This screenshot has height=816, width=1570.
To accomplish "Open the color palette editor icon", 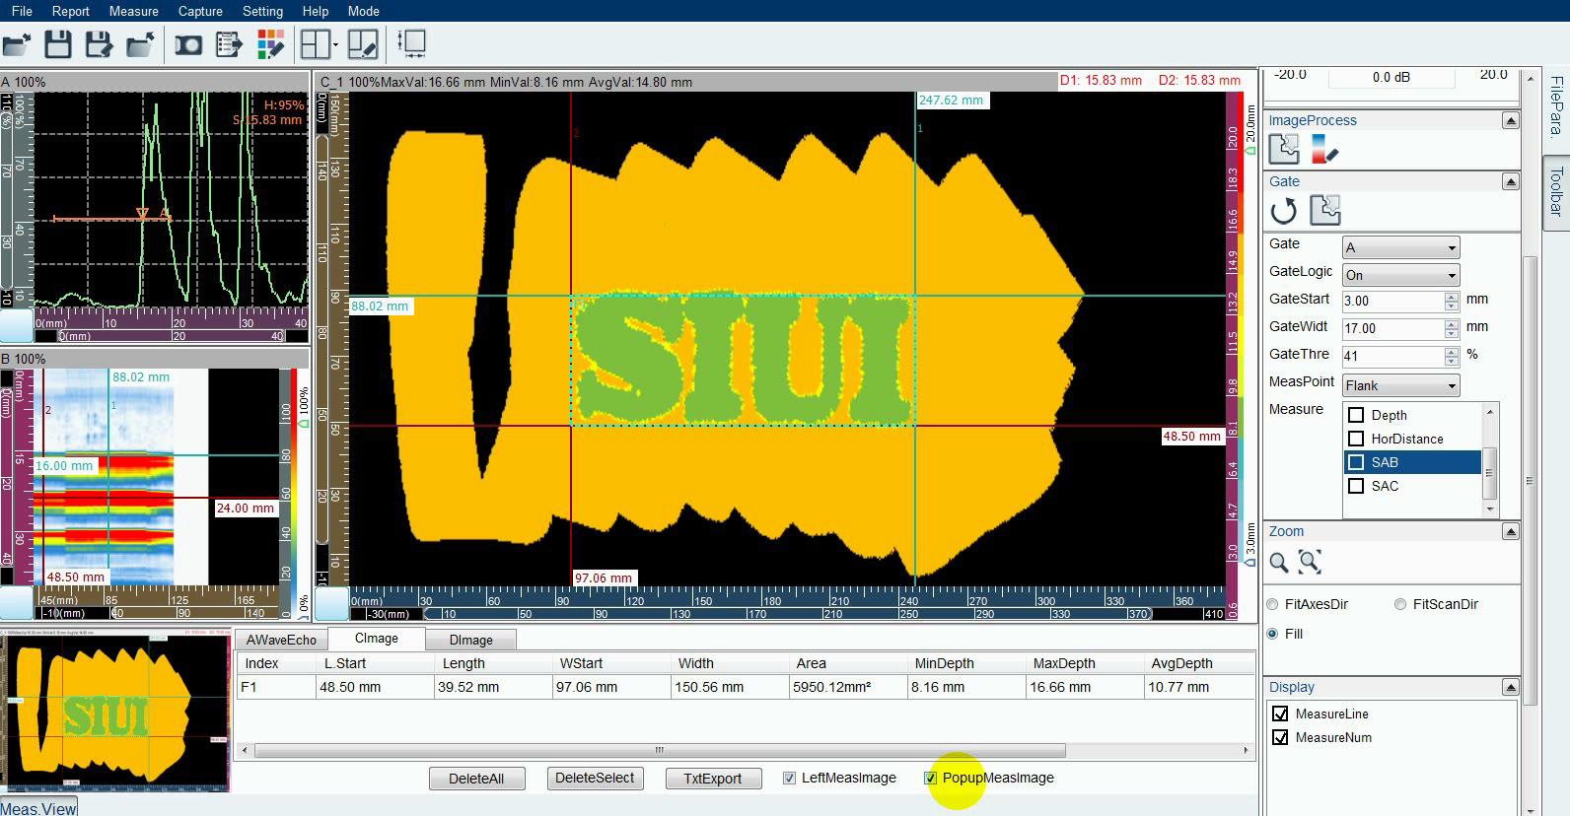I will [x=271, y=44].
